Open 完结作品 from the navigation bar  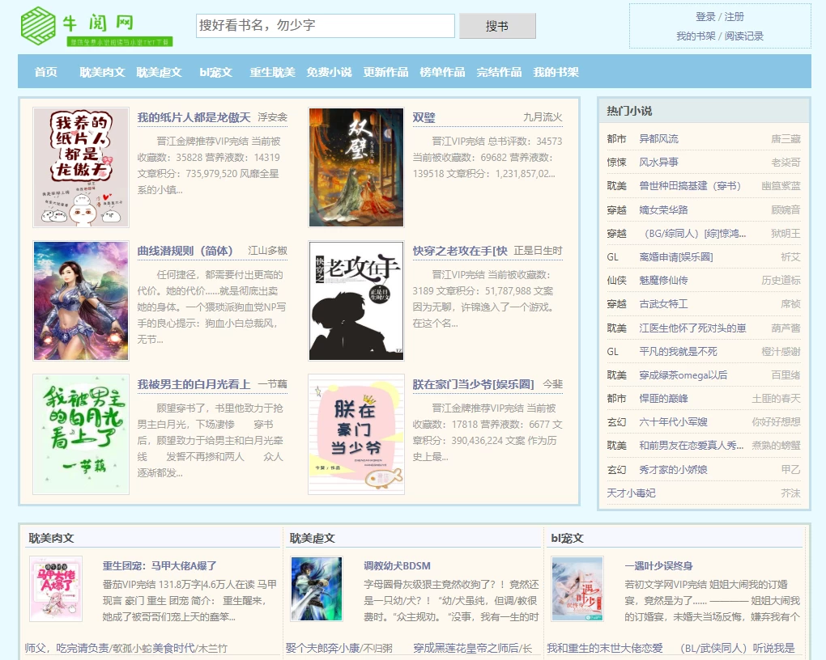point(499,72)
